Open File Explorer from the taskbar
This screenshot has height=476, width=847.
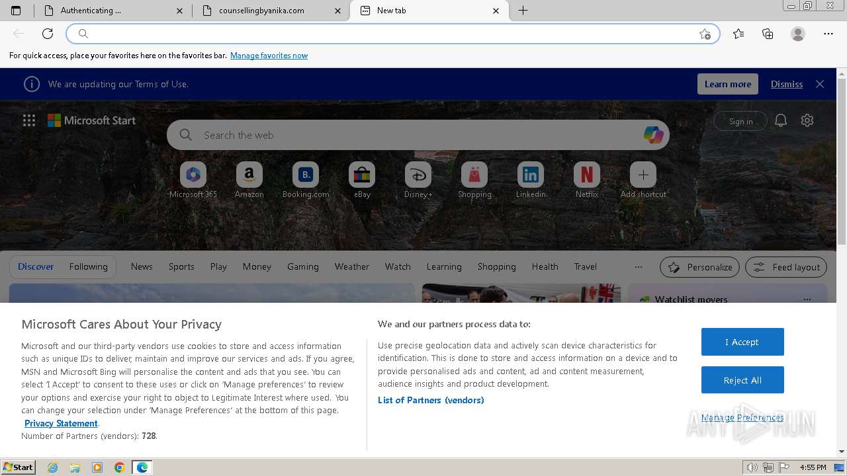pos(75,467)
